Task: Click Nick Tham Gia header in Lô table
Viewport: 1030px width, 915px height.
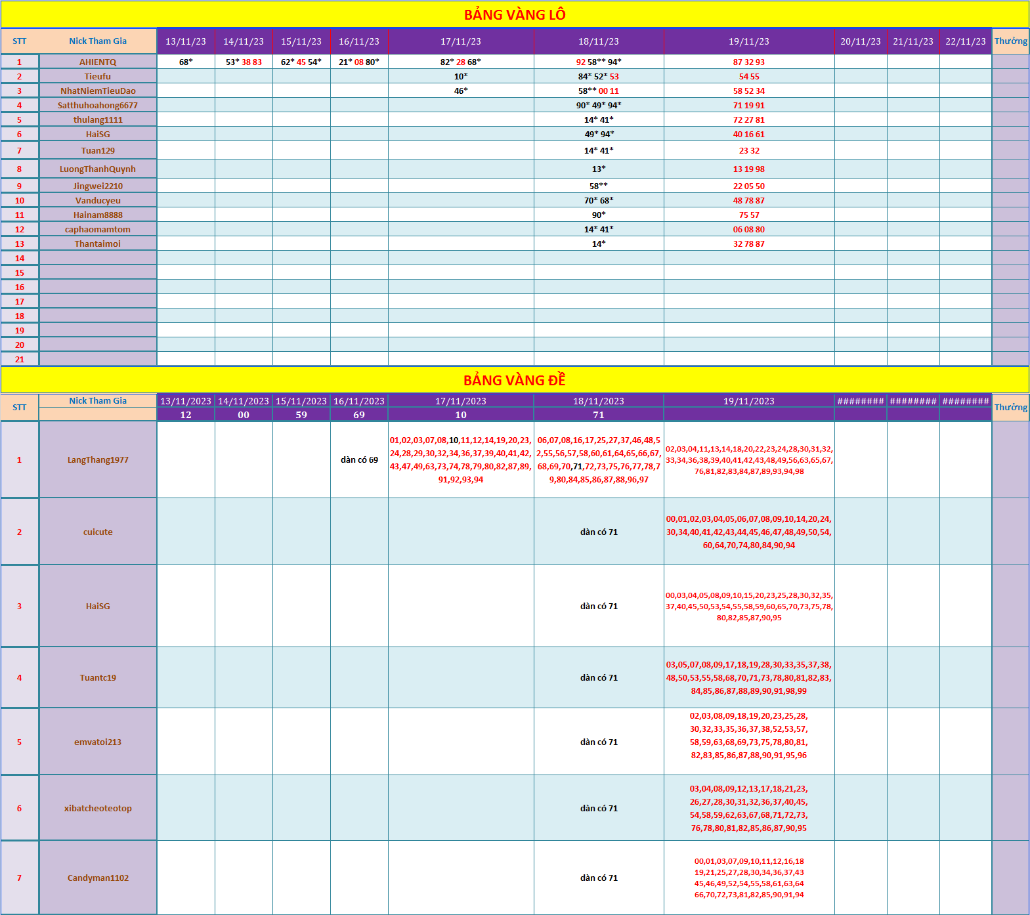Action: point(98,41)
